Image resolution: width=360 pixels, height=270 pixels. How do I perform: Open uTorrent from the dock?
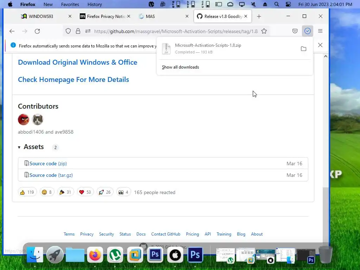pyautogui.click(x=115, y=255)
